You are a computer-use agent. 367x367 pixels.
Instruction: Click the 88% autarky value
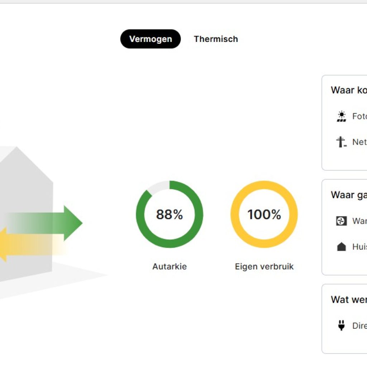[x=169, y=215]
